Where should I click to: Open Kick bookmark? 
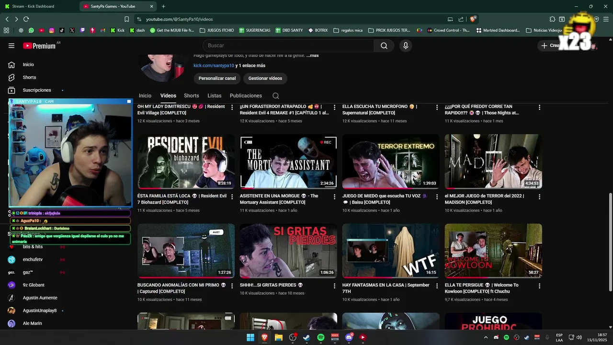tap(118, 30)
